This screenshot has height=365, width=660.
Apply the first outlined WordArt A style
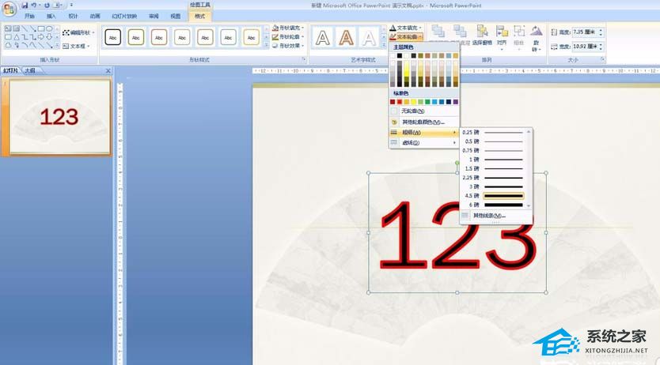(x=323, y=38)
